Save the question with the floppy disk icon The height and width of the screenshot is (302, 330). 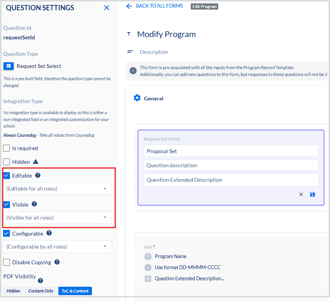312,194
